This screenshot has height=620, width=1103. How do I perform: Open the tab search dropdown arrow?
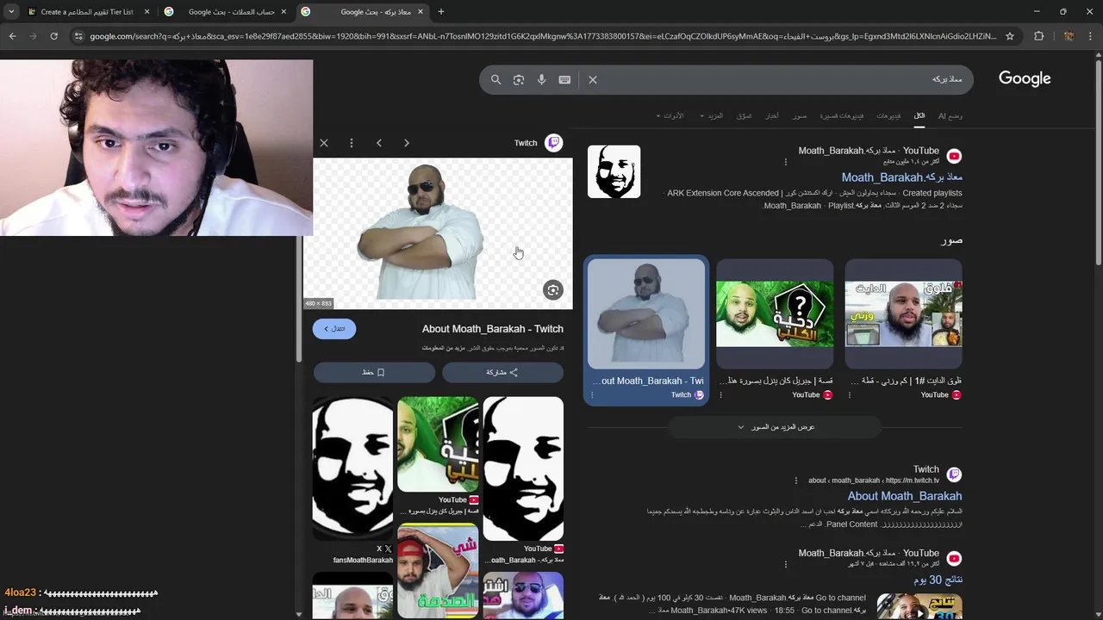[x=10, y=12]
